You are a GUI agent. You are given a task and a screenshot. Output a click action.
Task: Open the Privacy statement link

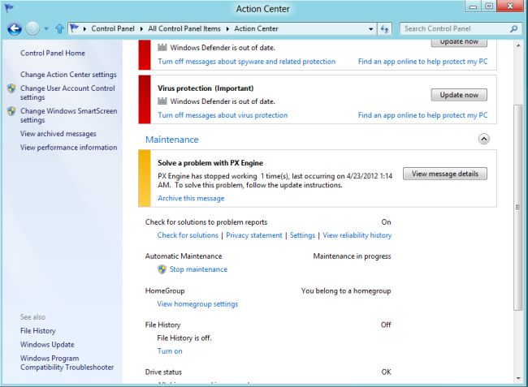point(254,235)
